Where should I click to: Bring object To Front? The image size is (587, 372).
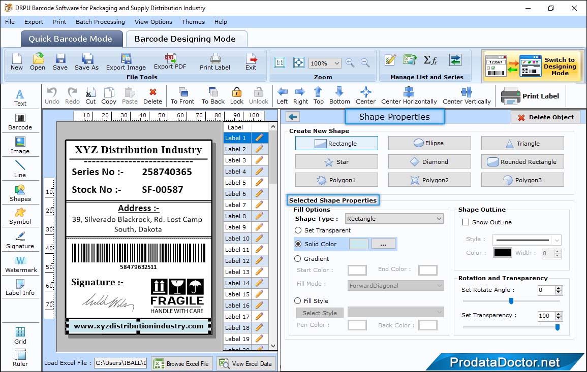click(182, 96)
